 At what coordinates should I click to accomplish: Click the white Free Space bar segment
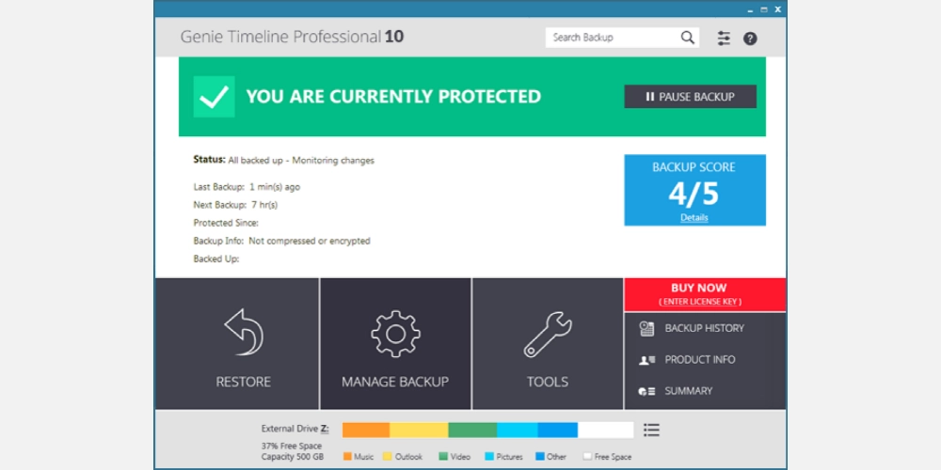point(605,430)
